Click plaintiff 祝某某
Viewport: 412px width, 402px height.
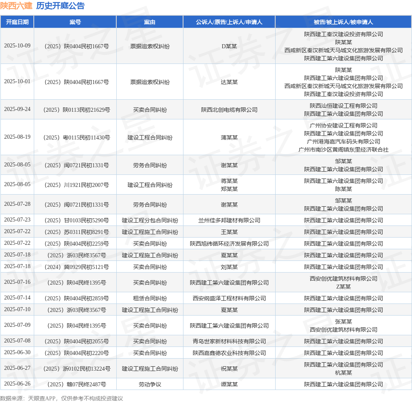(229, 369)
